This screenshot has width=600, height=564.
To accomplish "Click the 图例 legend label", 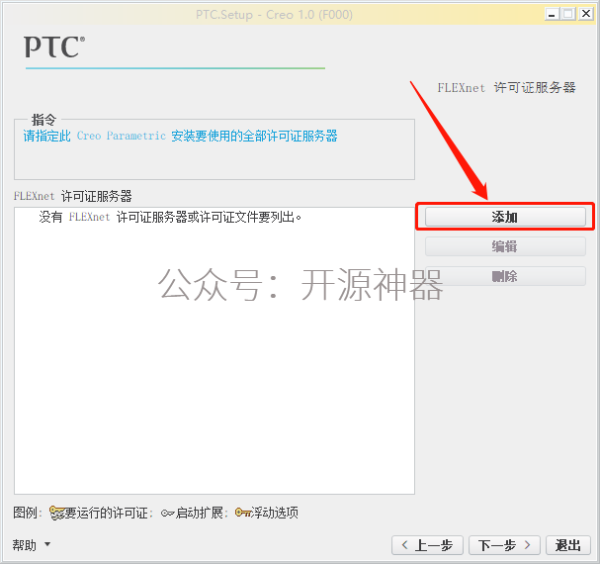I will (x=27, y=513).
